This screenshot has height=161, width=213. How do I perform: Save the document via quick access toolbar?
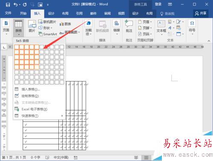coord(8,5)
